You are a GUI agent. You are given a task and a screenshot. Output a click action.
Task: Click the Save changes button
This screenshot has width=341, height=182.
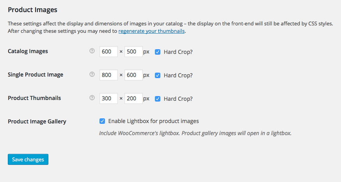(28, 159)
